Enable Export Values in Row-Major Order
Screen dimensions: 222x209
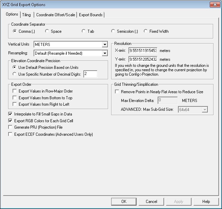coord(15,91)
